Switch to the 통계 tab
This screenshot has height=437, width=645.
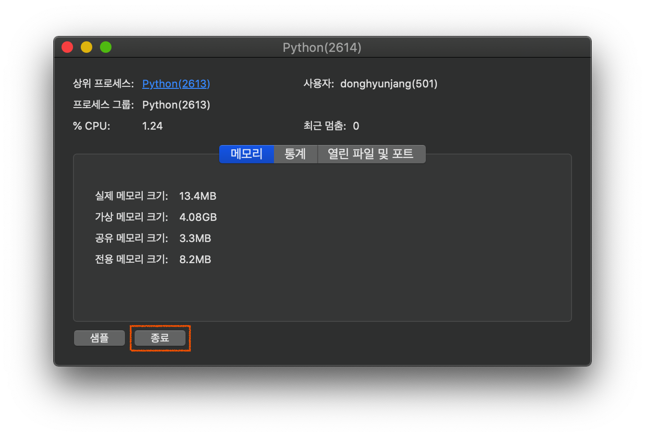(295, 154)
